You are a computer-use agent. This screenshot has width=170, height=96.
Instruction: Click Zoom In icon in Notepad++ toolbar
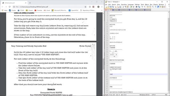pyautogui.click(x=142, y=7)
